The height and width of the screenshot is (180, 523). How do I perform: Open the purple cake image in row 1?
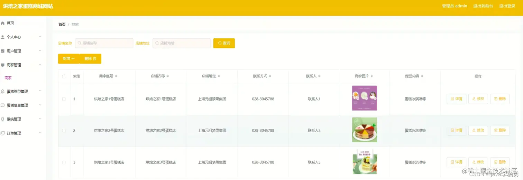365,98
